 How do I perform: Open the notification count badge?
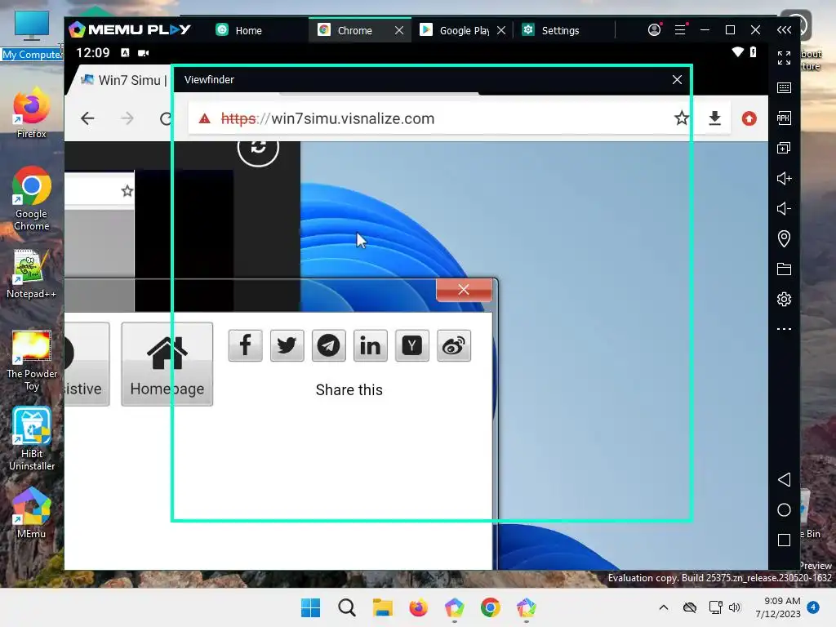point(813,607)
